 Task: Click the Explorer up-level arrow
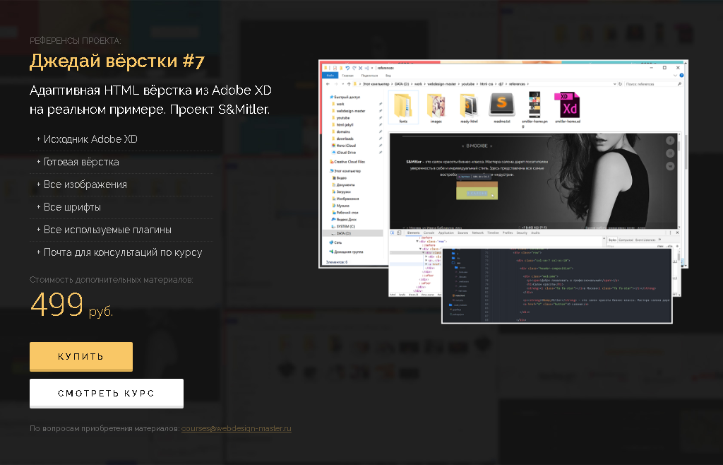coord(349,84)
